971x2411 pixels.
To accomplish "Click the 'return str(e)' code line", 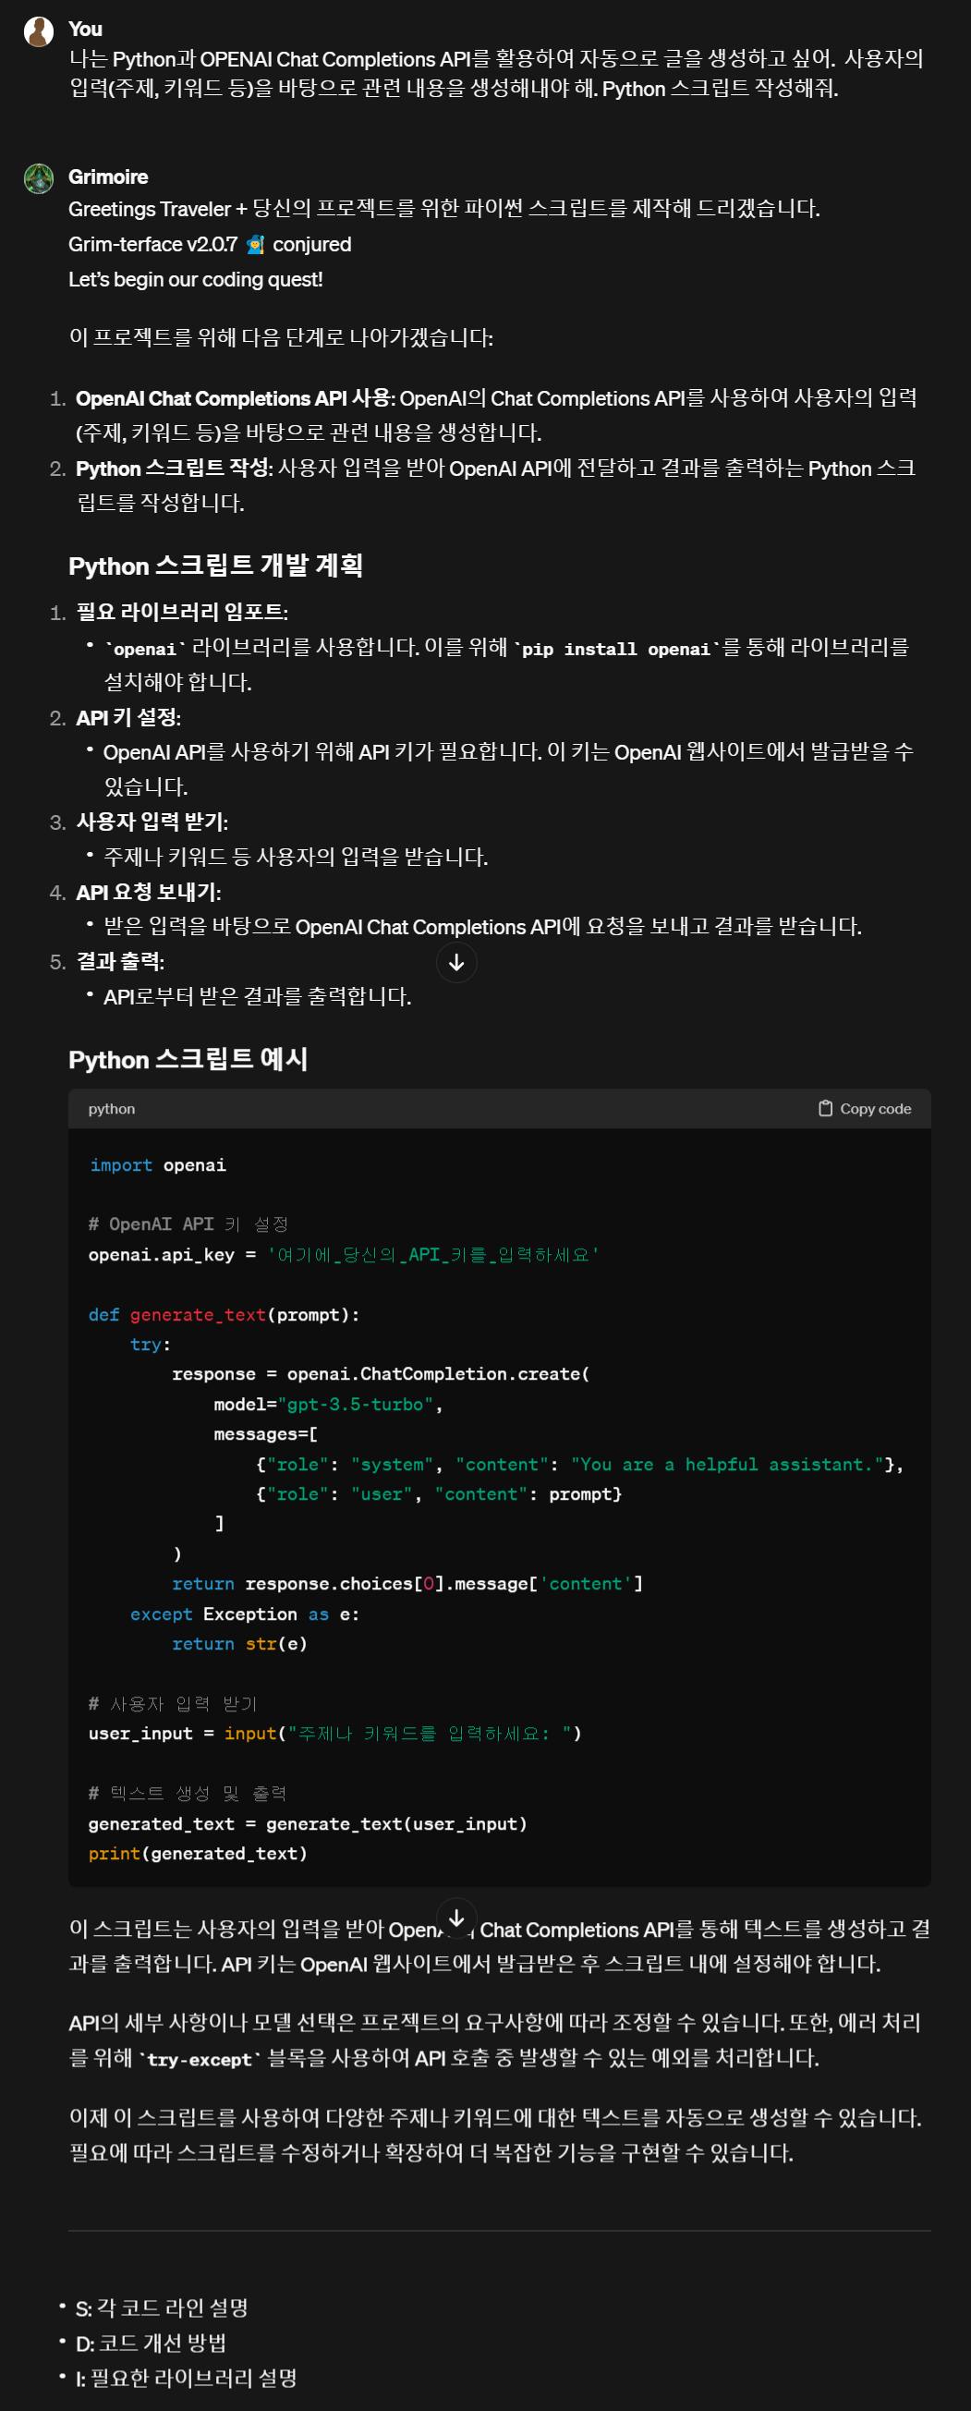I will [x=239, y=1643].
